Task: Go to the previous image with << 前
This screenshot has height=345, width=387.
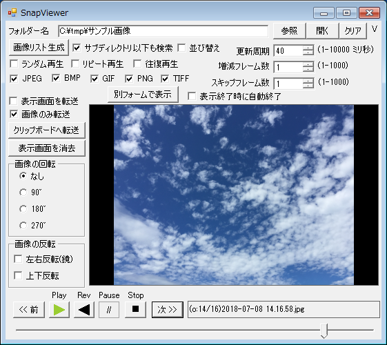Action: point(29,309)
